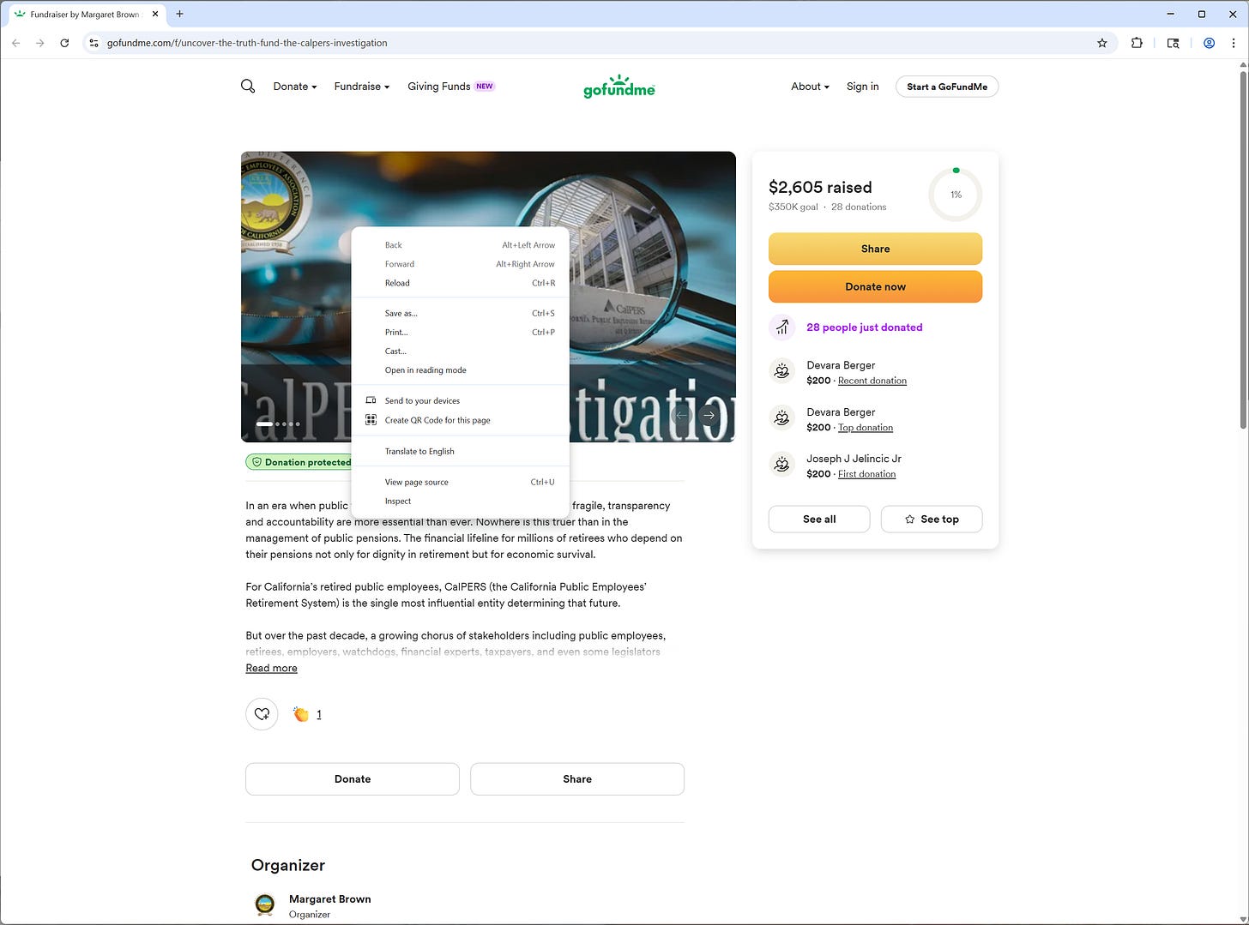Viewport: 1249px width, 925px height.
Task: Open the First donation link
Action: 866,474
